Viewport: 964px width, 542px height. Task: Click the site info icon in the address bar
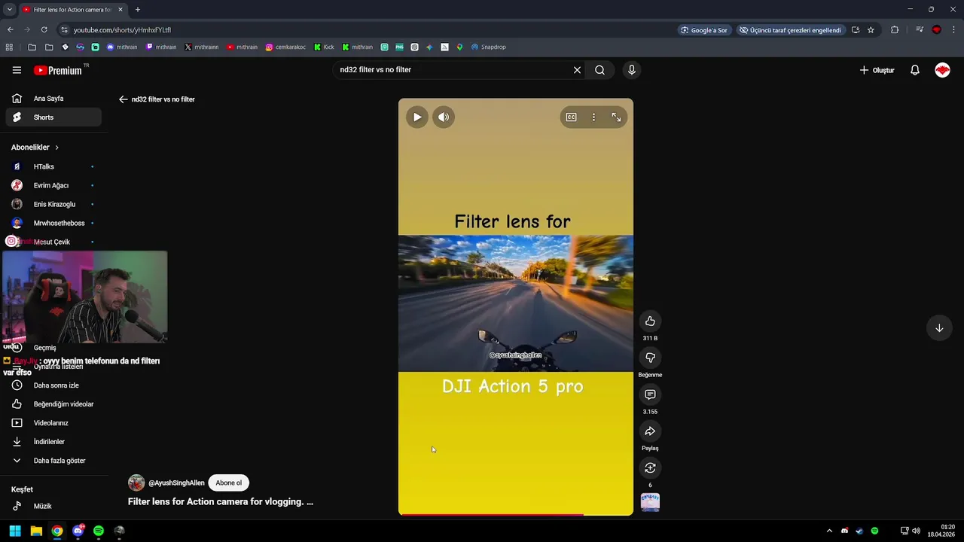(65, 30)
